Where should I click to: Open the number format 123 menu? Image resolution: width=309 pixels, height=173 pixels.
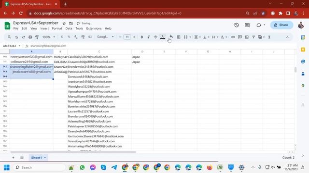tap(90, 37)
